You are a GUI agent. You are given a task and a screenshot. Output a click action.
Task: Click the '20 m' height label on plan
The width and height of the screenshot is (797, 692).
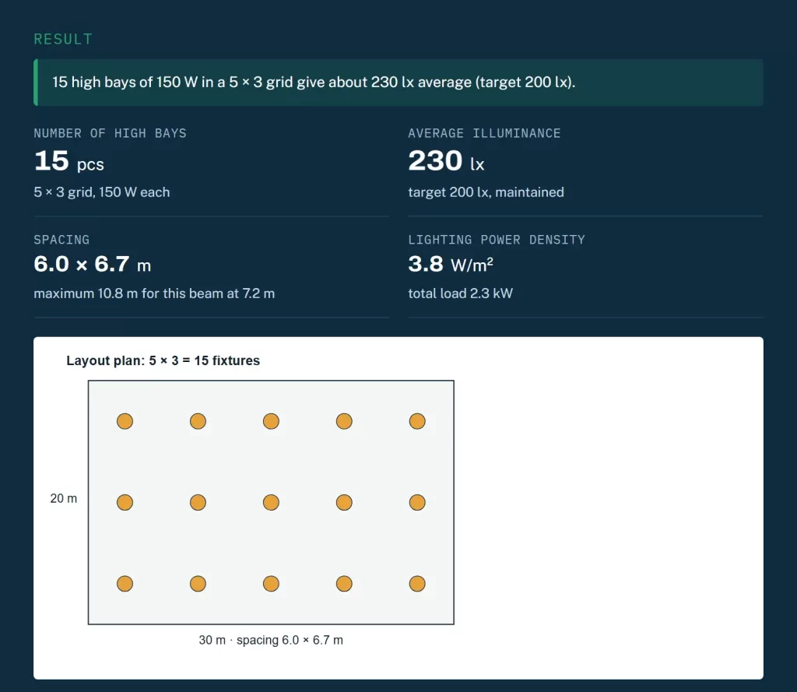pos(64,499)
